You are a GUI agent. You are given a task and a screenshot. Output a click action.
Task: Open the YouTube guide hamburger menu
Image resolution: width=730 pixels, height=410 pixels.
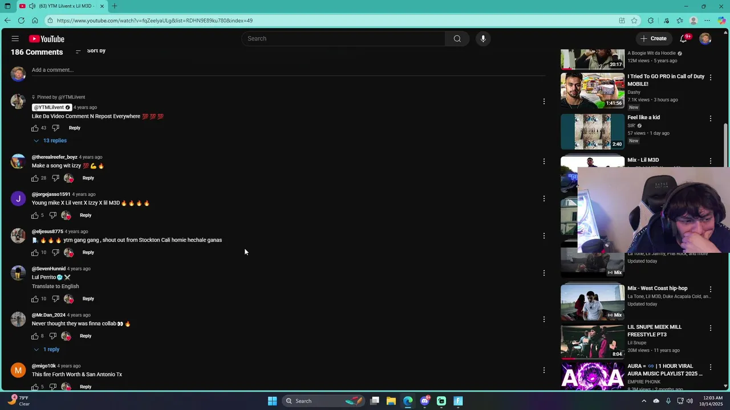click(15, 39)
